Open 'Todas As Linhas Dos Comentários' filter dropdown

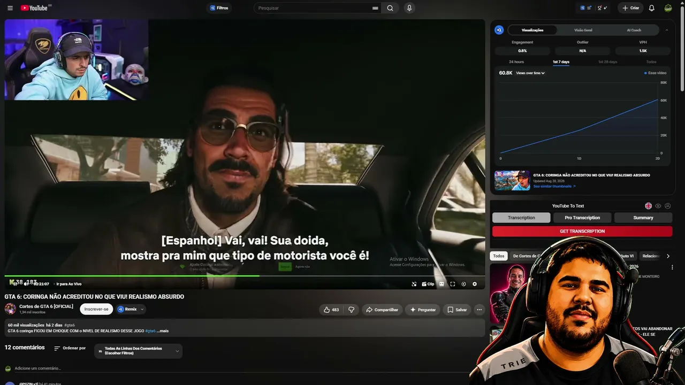coord(139,351)
